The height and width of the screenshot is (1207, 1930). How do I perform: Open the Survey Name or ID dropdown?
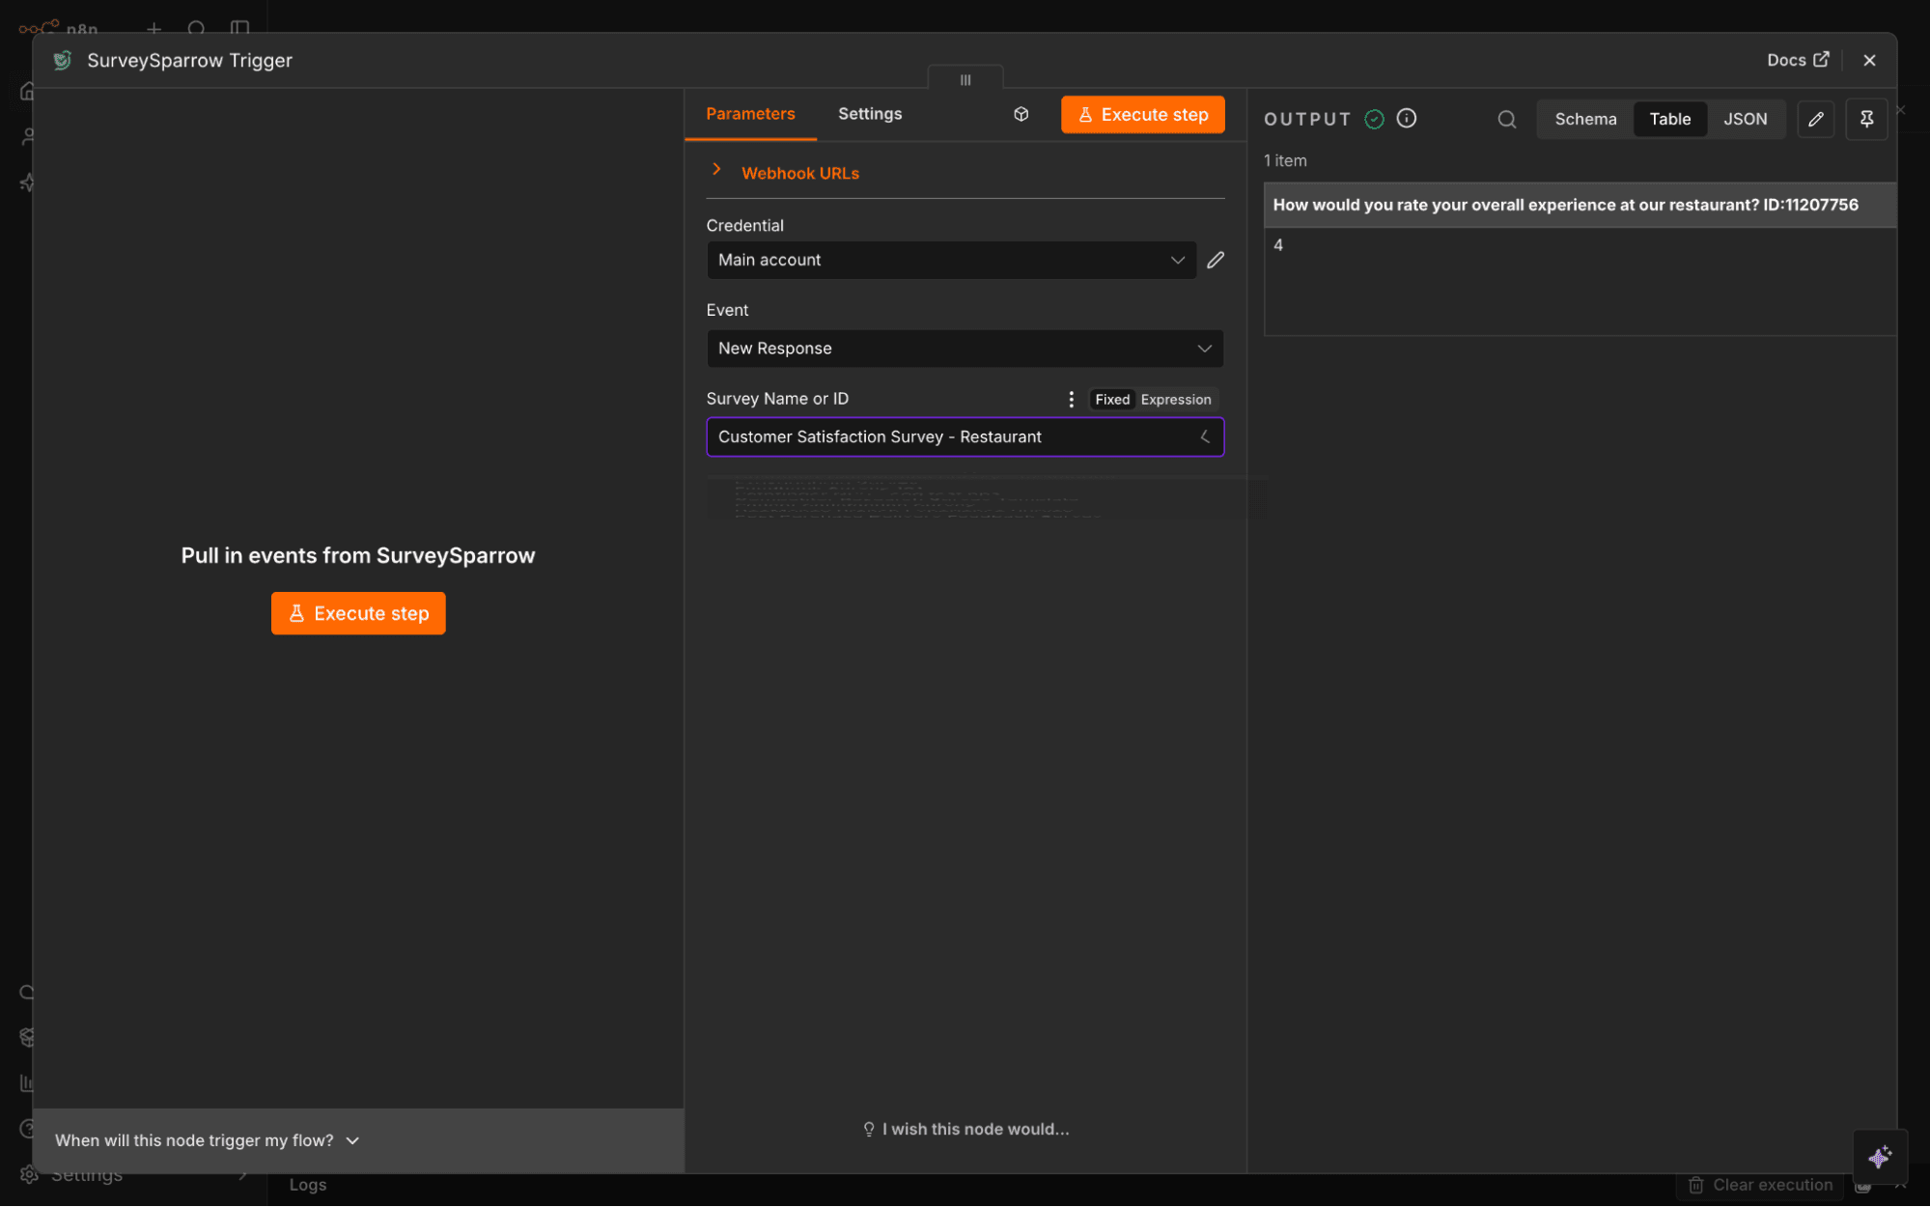pos(965,436)
